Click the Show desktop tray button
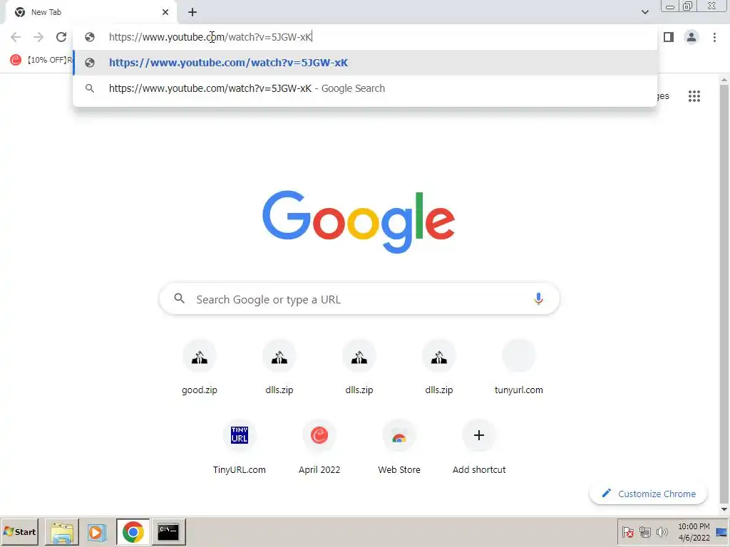 [721, 532]
